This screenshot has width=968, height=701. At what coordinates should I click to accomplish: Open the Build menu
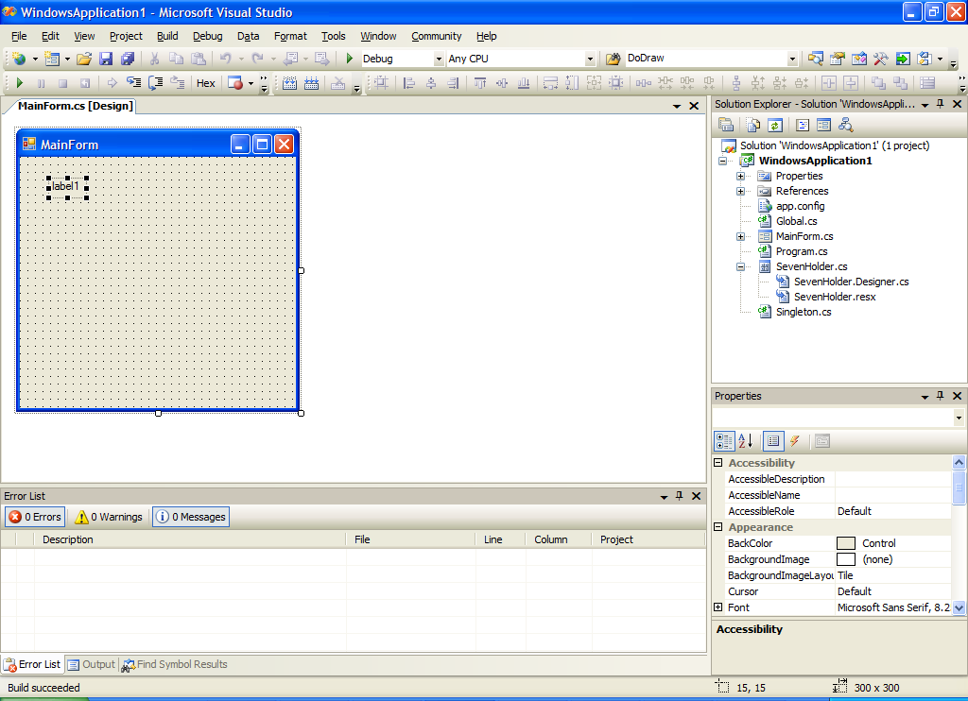(167, 36)
